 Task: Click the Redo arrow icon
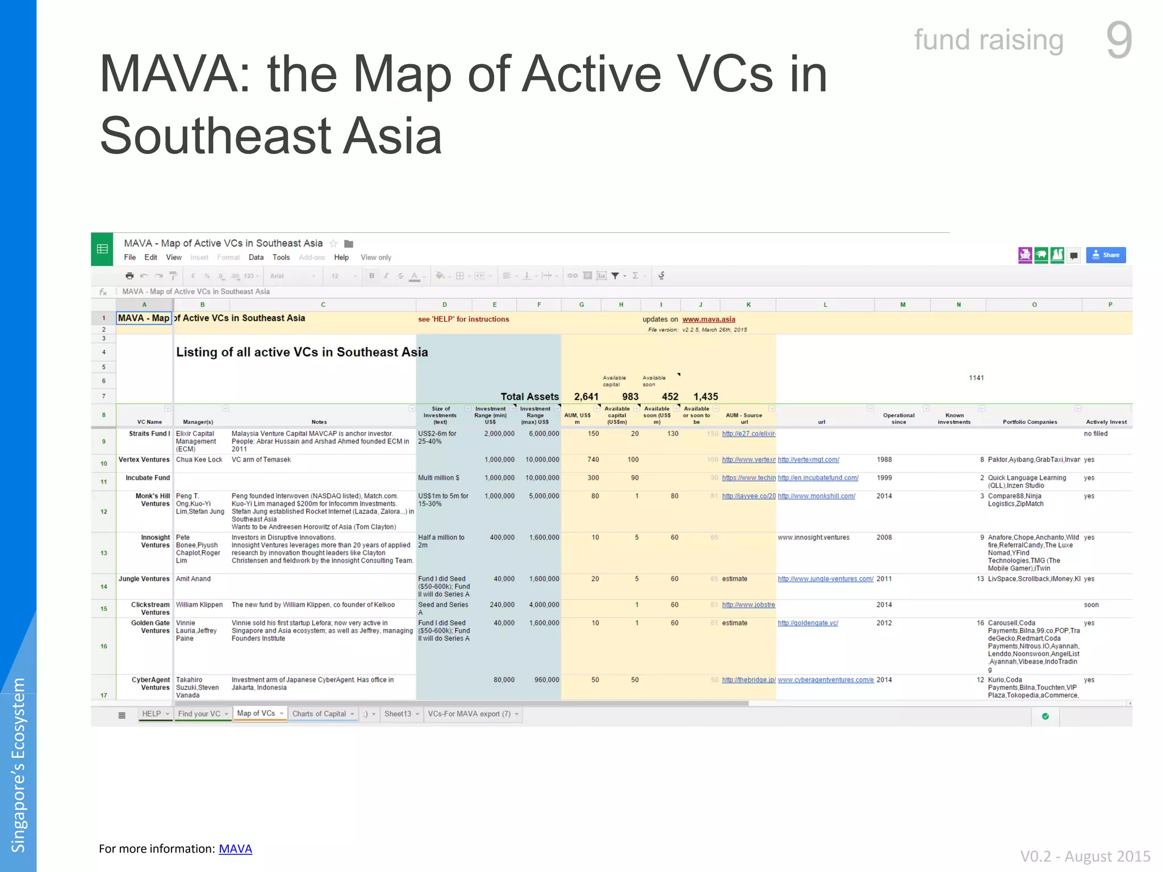[159, 276]
